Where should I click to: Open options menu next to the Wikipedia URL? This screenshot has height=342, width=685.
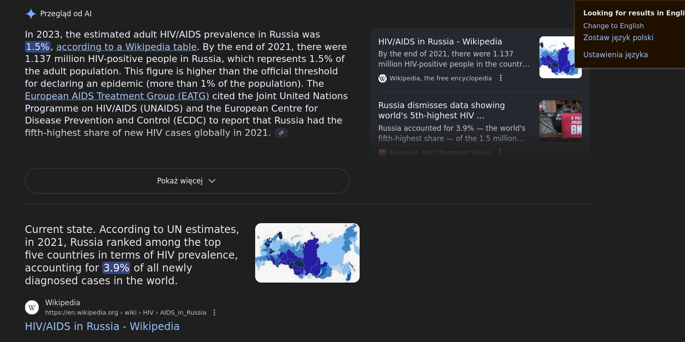pos(214,313)
